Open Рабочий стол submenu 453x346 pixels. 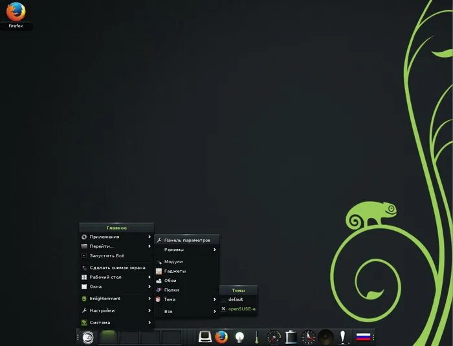(x=116, y=277)
